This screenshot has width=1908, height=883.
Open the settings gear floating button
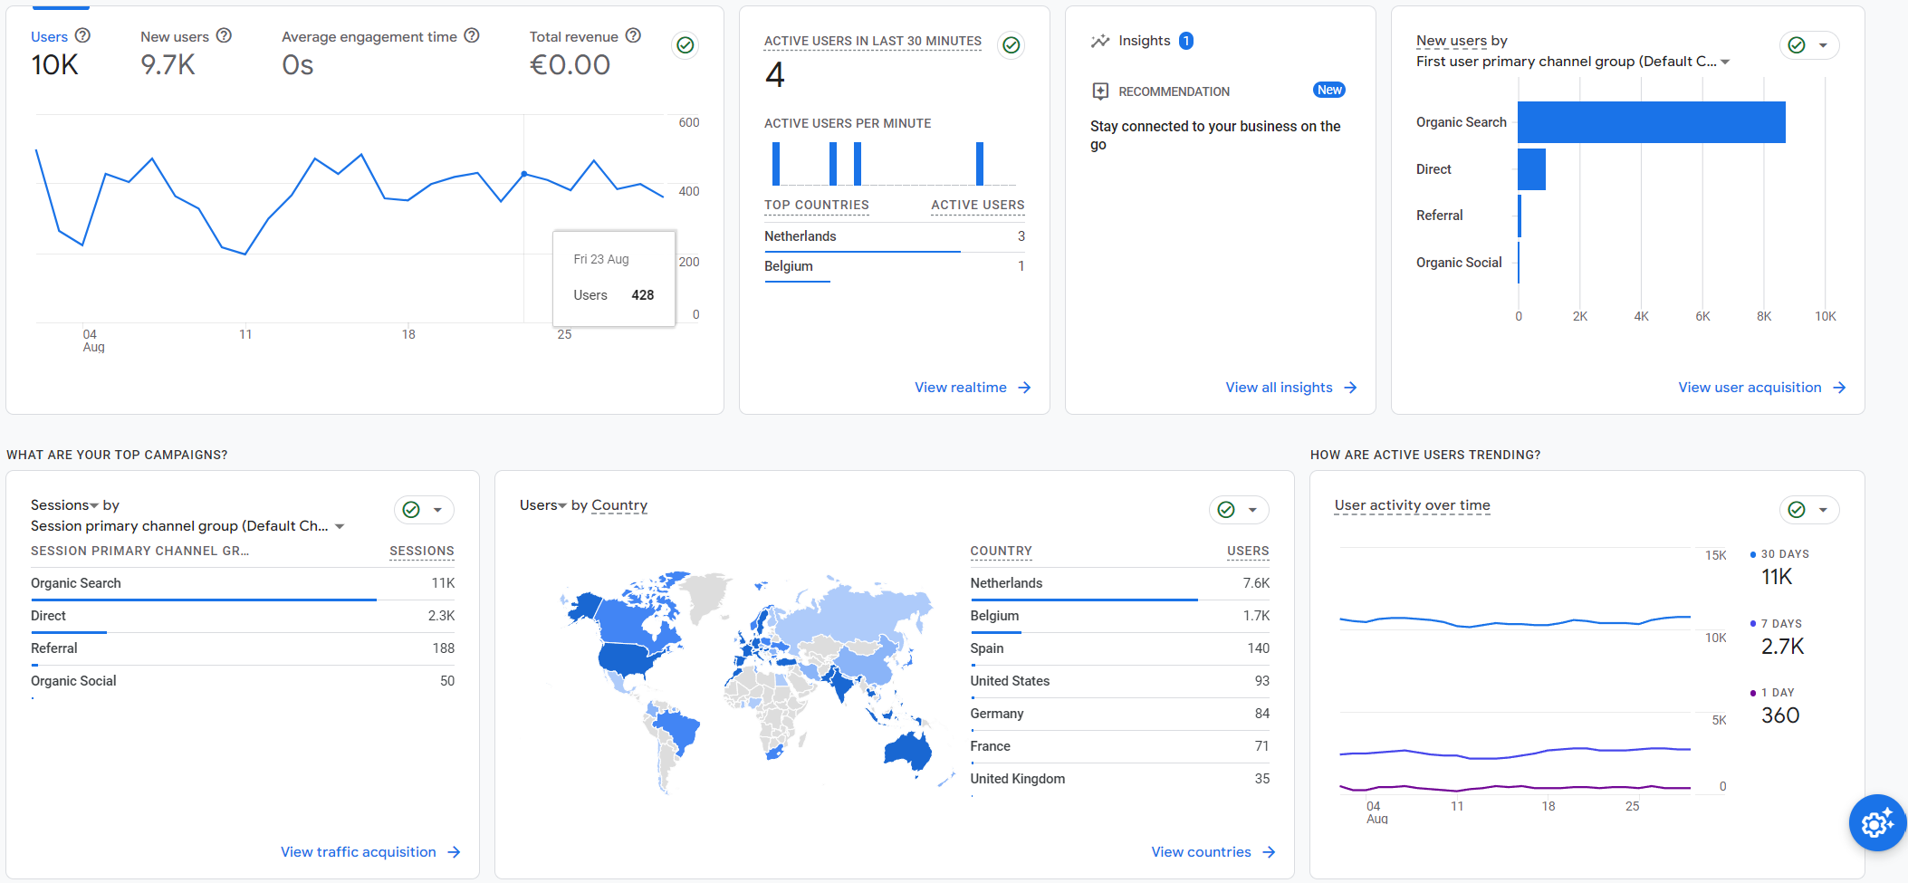pos(1877,822)
